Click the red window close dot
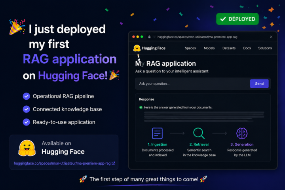Image resolution: width=285 pixels, height=190 pixels. point(134,37)
